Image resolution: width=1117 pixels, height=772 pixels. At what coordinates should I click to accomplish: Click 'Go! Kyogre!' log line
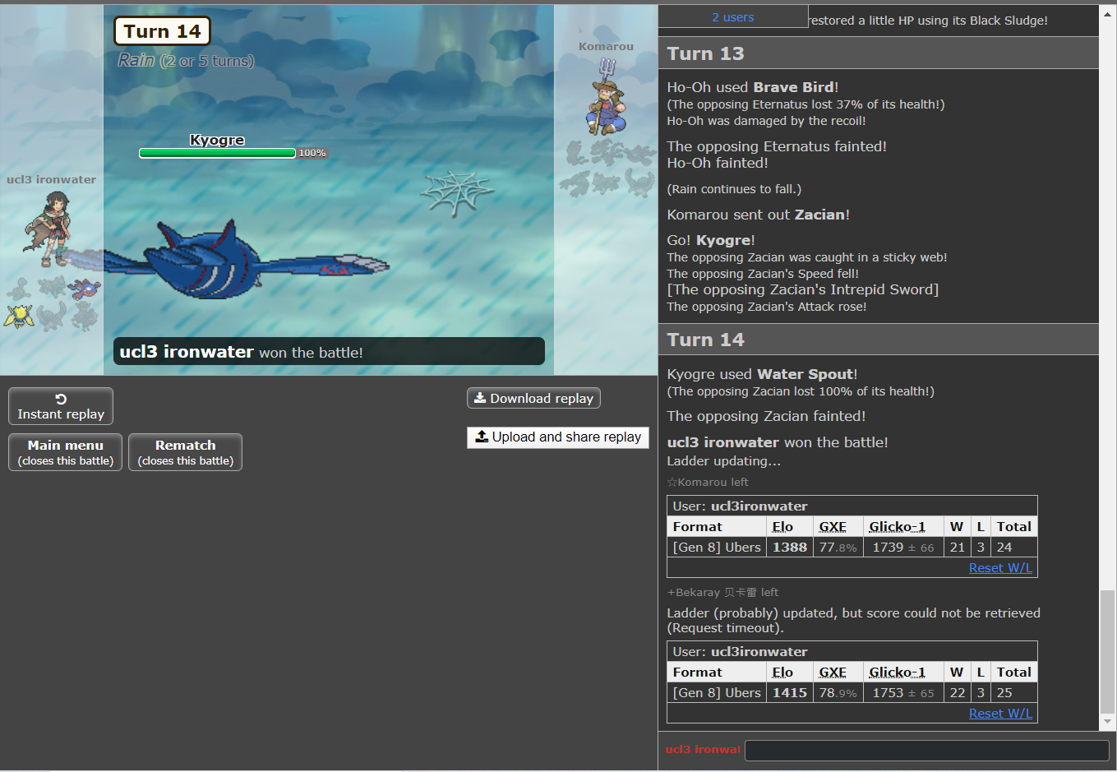tap(710, 240)
